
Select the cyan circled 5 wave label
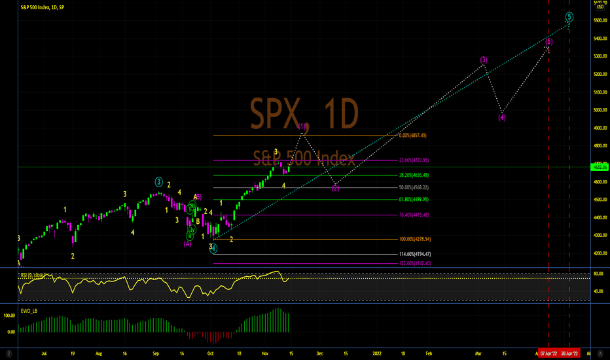[569, 17]
